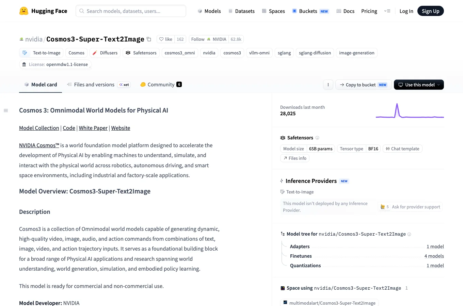Toggle the model card table of contents icon
463x306 pixels.
click(6, 111)
